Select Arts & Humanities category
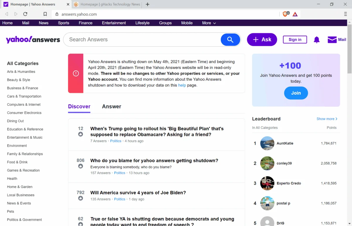This screenshot has height=226, width=352. (x=21, y=72)
